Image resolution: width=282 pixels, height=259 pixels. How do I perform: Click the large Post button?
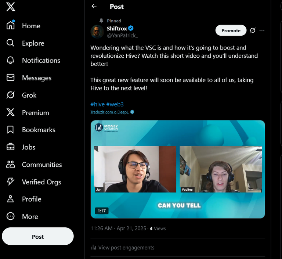(x=38, y=236)
